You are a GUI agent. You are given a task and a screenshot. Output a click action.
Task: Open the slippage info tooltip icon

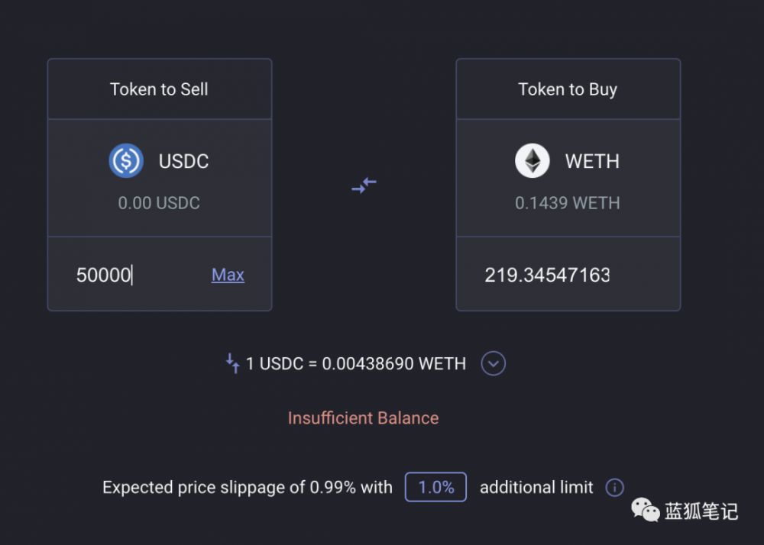coord(614,487)
